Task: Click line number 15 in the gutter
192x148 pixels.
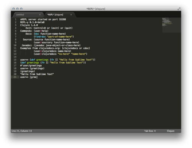Action: coord(15,60)
